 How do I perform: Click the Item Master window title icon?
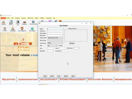pos(40,23)
